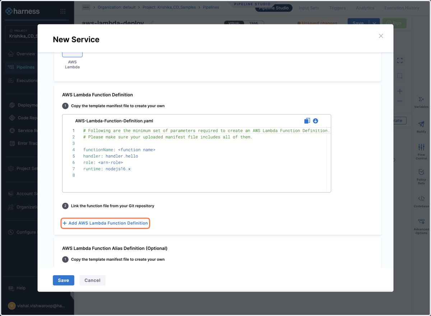Open the Notify panel
Image resolution: width=431 pixels, height=316 pixels.
421,127
